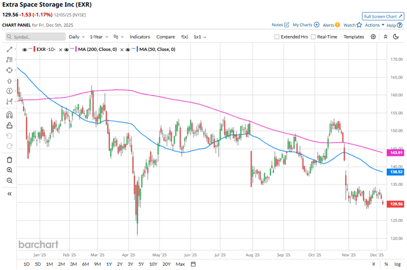Expand the 1-Year period dropdown
The height and width of the screenshot is (270, 407).
[99, 37]
